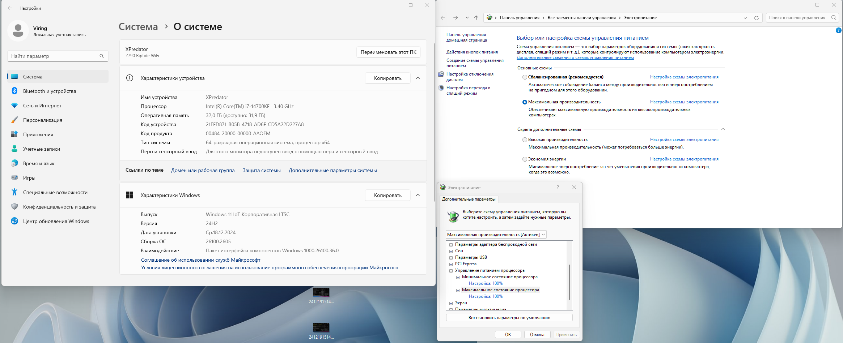
Task: Focus the Поиск в панели управления field
Action: coord(802,18)
